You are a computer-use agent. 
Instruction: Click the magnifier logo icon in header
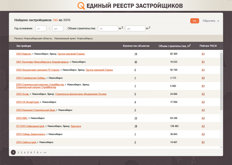click(81, 6)
